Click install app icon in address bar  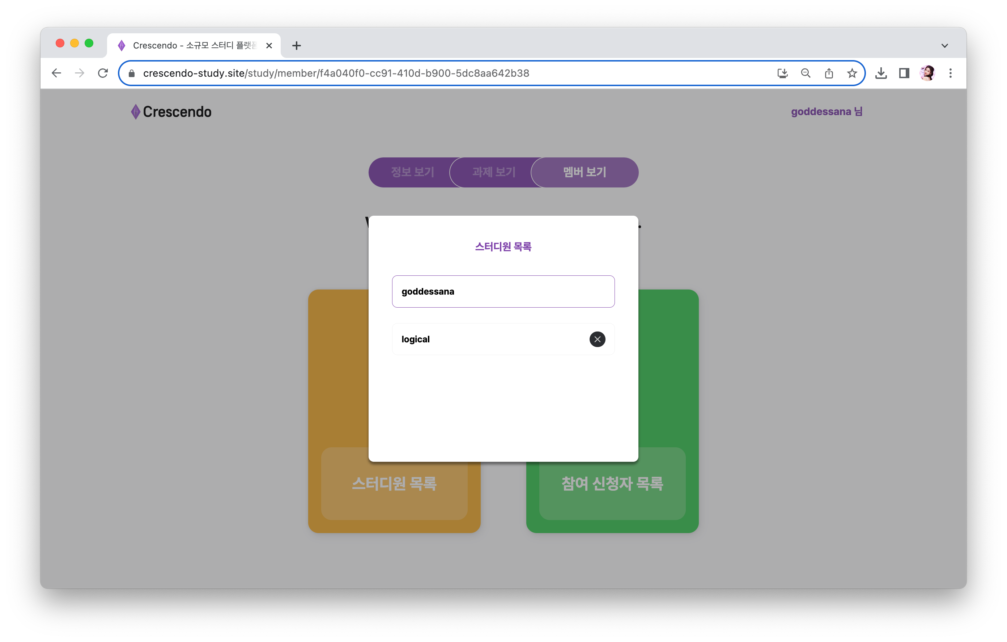(782, 73)
